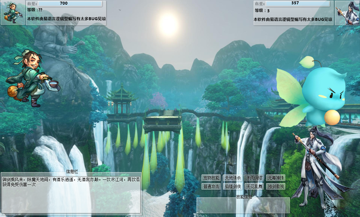The image size is (360, 217).
Task: Select the drunken swordsman enemy character
Action: pos(33,78)
